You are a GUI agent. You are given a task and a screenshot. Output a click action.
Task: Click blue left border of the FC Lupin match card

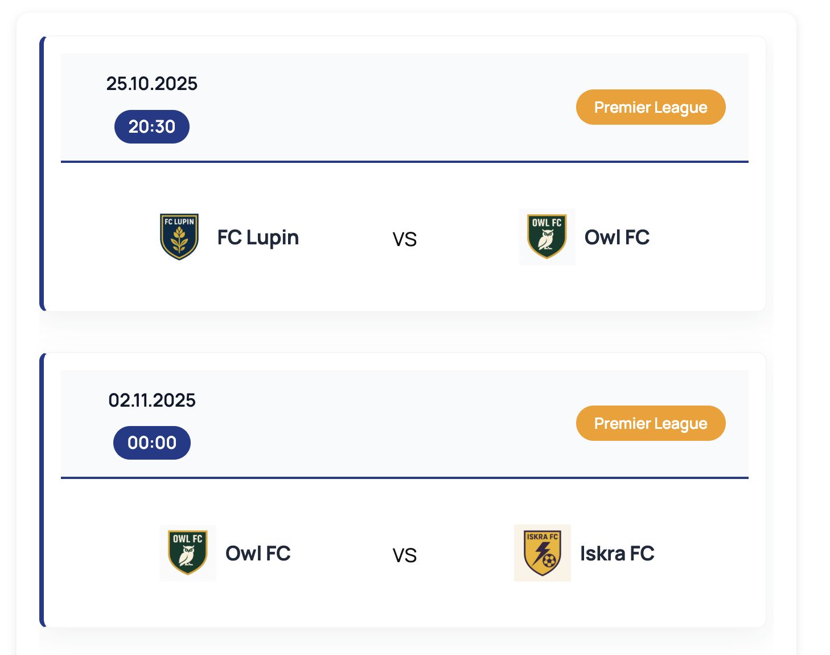42,174
